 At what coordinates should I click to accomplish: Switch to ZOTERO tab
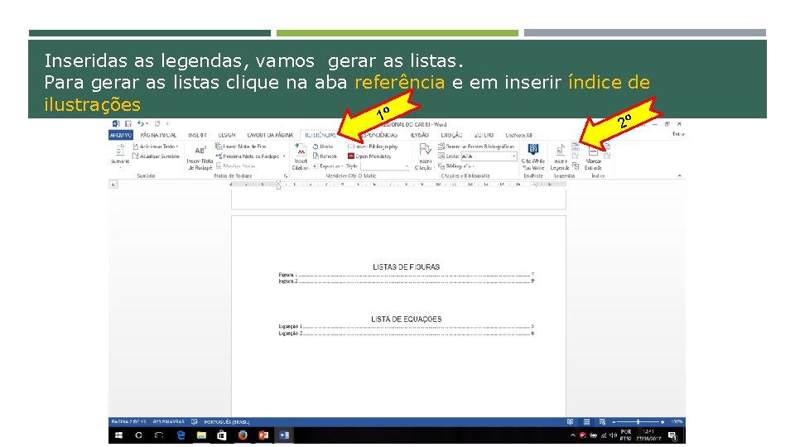tap(484, 135)
